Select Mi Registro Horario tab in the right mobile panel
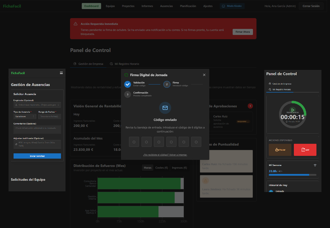330x228 pixels. tap(280, 89)
